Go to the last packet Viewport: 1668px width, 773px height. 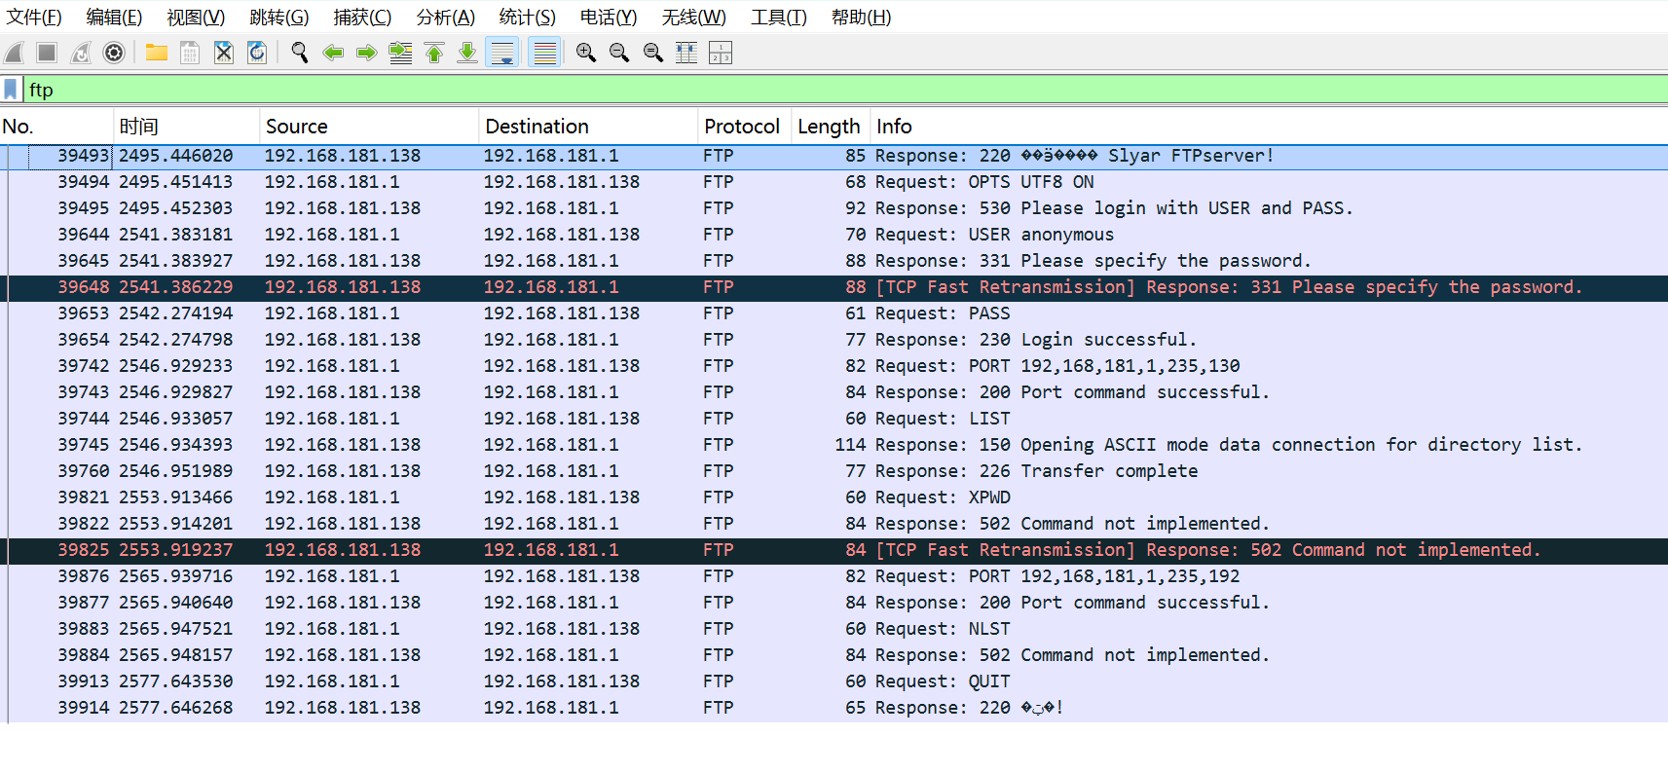pyautogui.click(x=467, y=53)
